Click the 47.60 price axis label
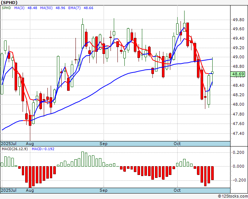 (239, 124)
